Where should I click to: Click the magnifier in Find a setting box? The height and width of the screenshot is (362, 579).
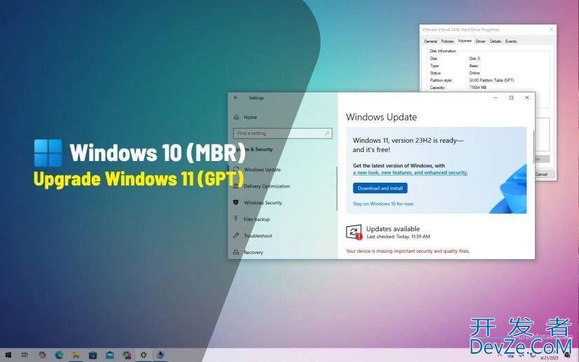(x=327, y=133)
